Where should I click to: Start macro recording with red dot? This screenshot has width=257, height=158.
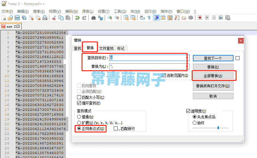point(200,18)
